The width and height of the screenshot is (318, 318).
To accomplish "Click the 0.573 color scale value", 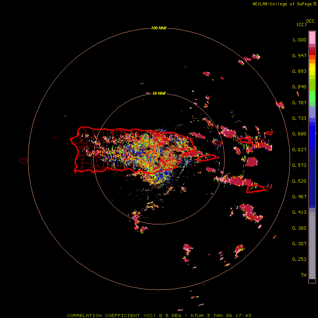I will (x=299, y=165).
